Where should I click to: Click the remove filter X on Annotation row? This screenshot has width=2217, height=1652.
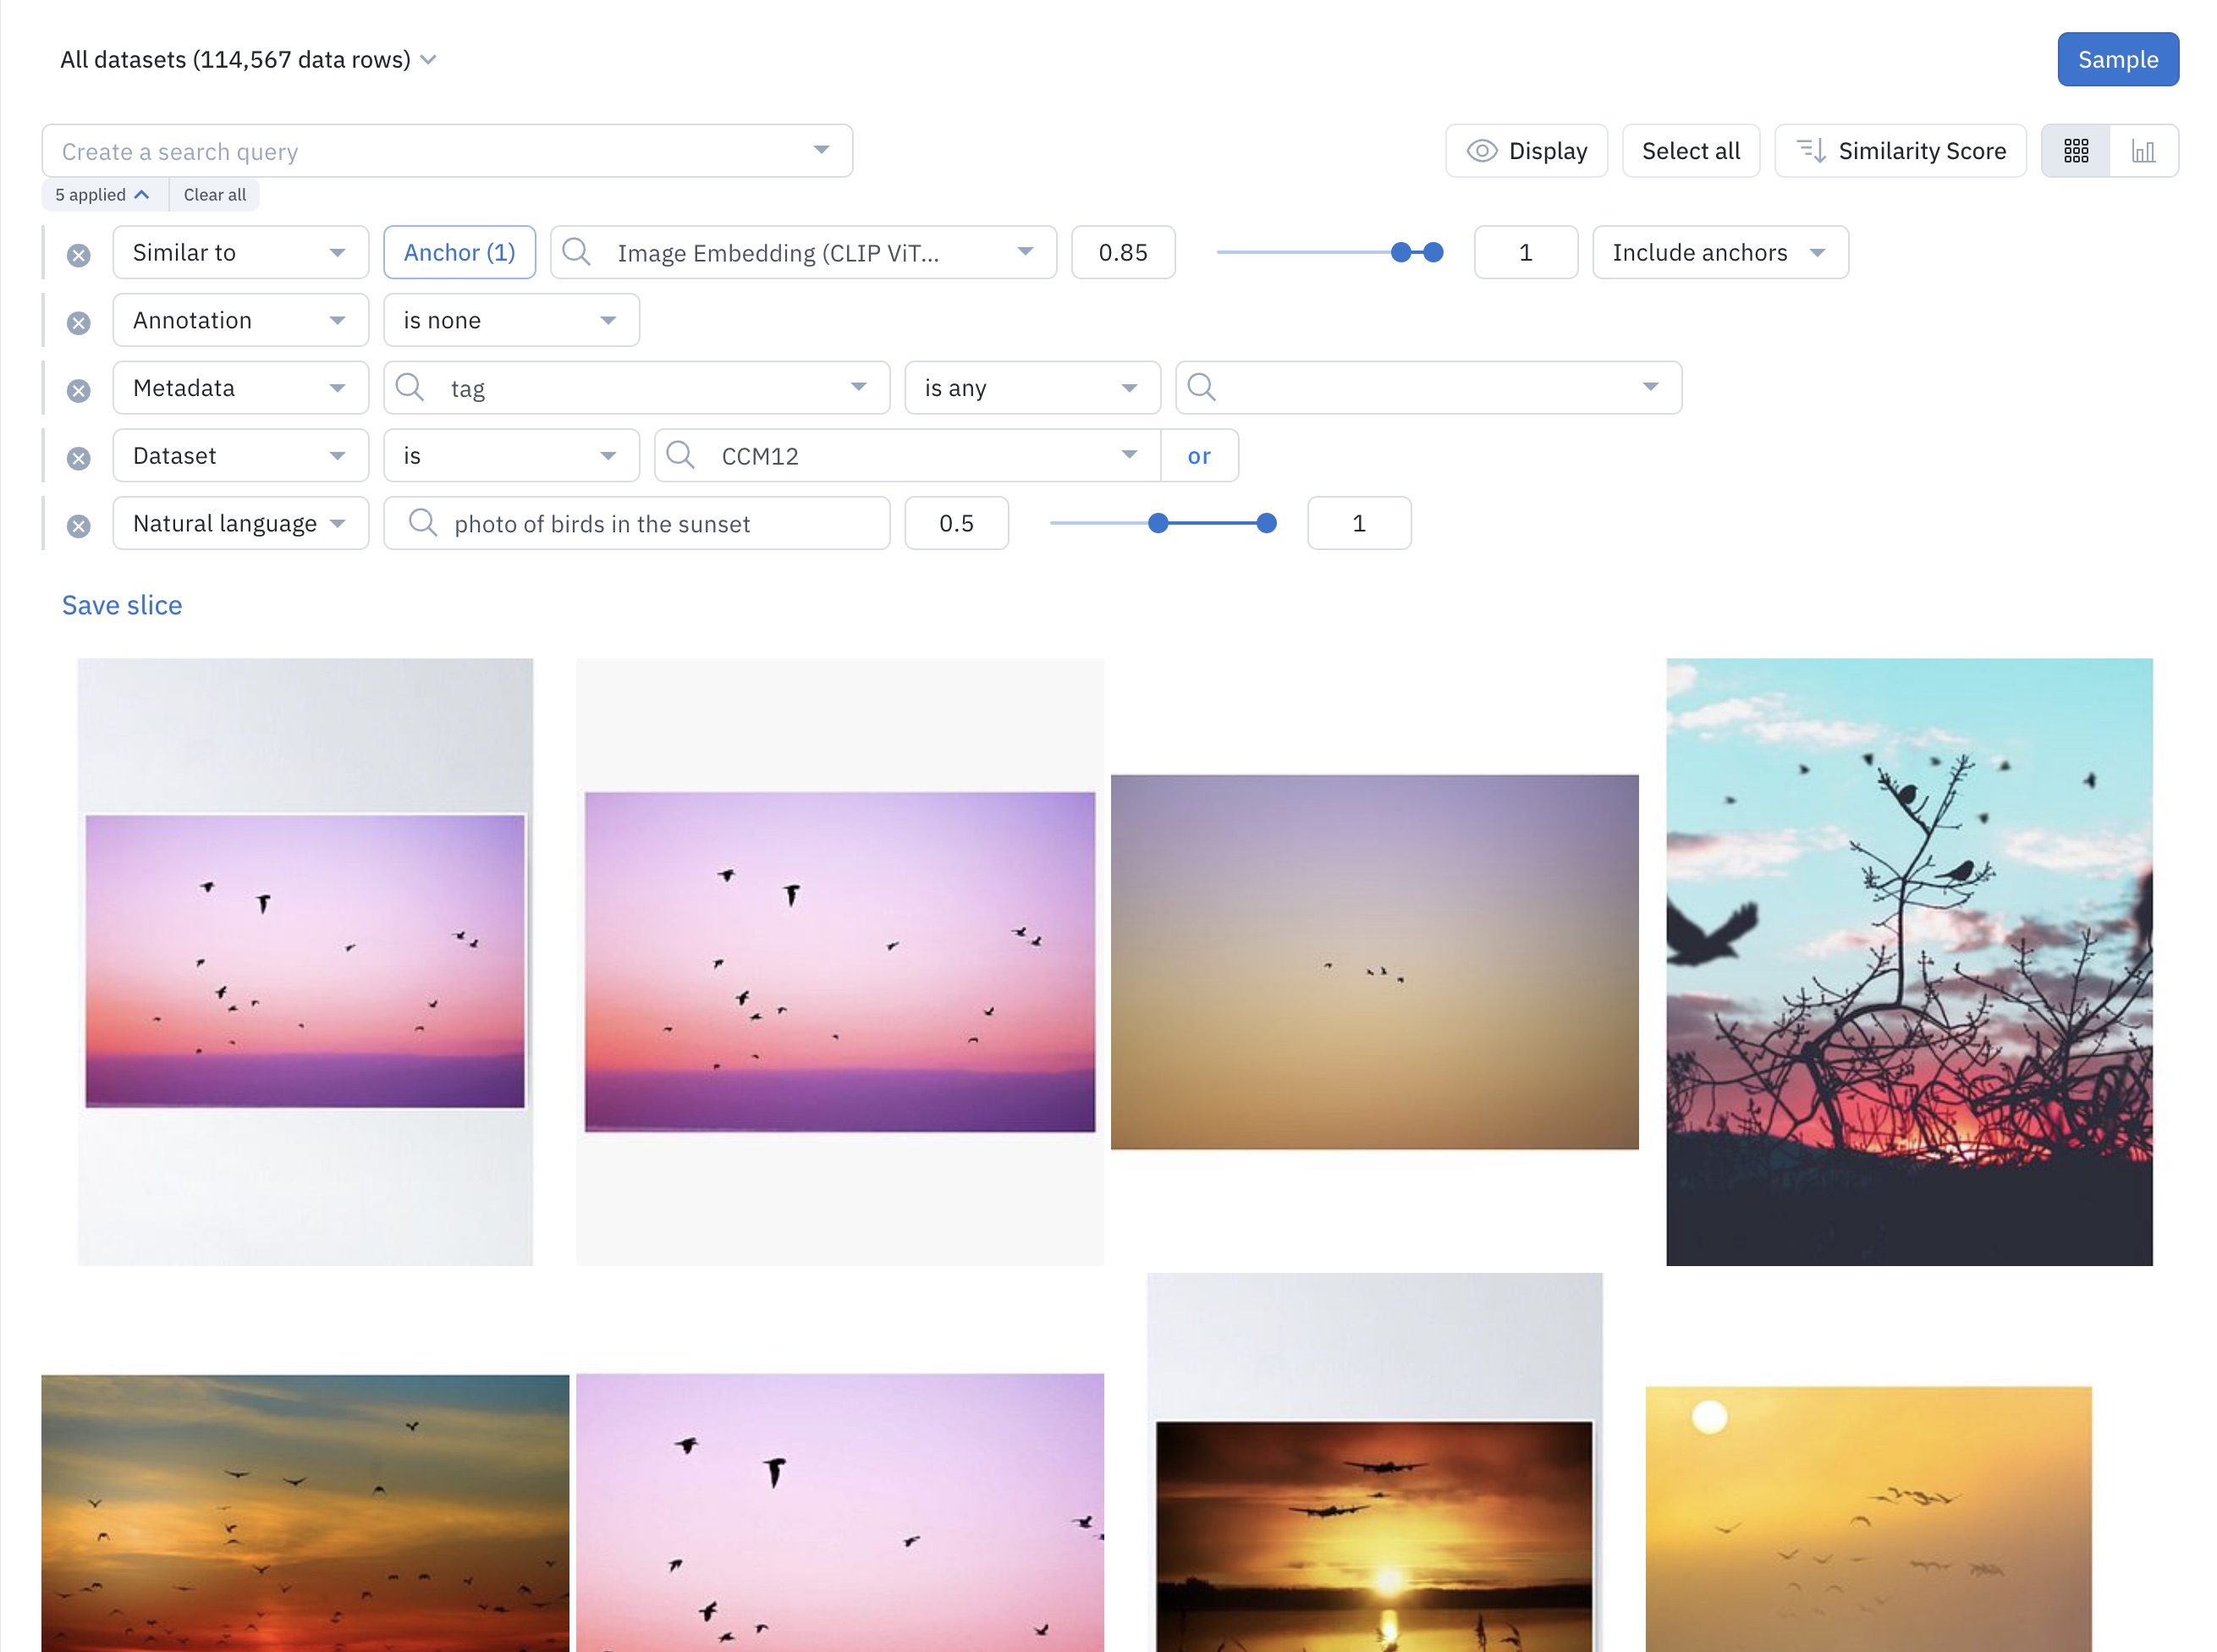point(78,319)
